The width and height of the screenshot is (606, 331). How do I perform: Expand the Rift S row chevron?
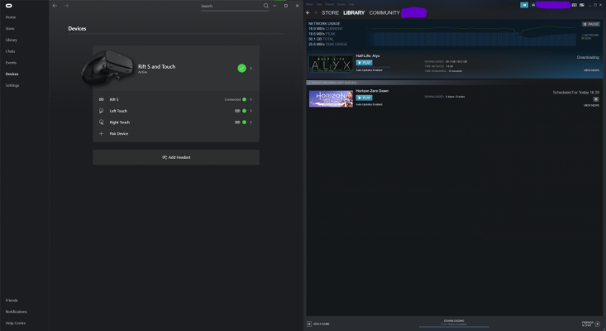(251, 99)
